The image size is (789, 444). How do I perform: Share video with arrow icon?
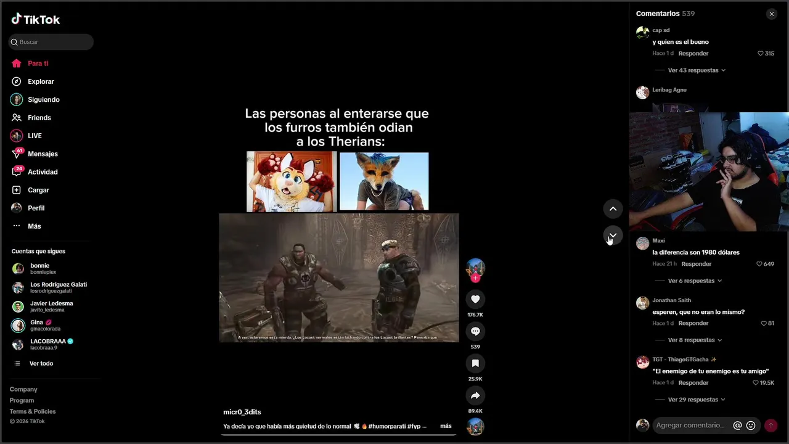(x=475, y=395)
